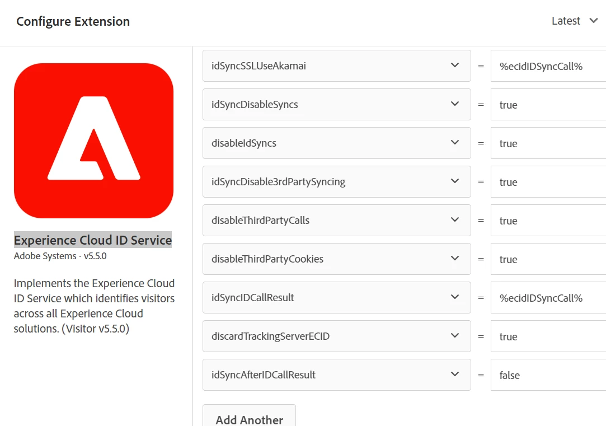
Task: Click the Adobe Systems v5.5.0 text
Action: 60,256
